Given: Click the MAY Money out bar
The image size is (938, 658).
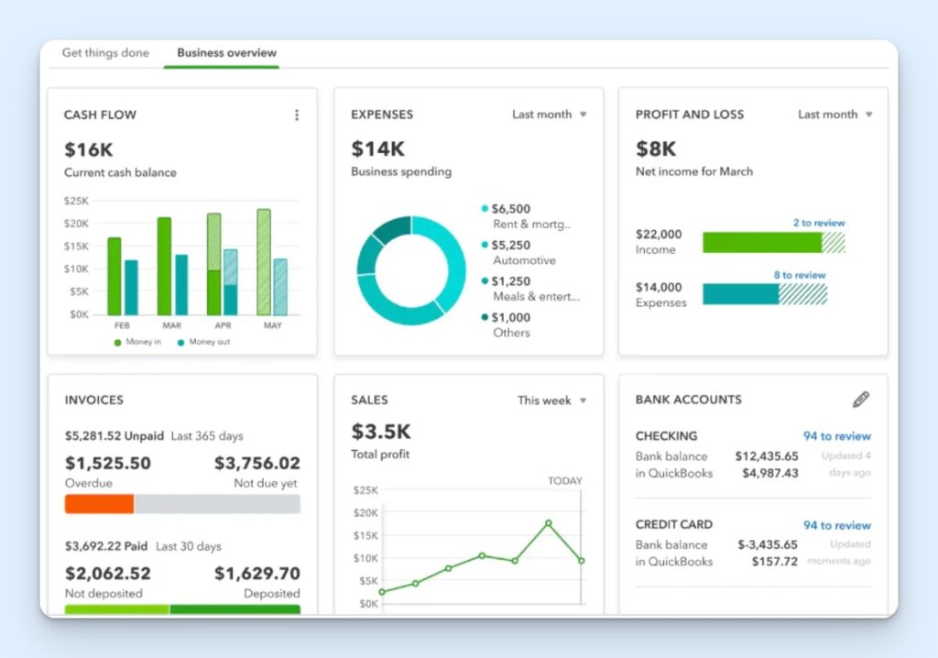Looking at the screenshot, I should (x=280, y=287).
